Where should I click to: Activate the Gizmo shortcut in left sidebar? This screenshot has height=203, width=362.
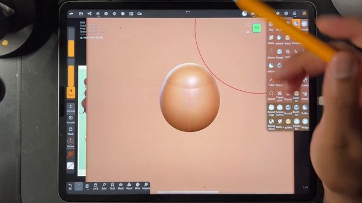pos(71,143)
